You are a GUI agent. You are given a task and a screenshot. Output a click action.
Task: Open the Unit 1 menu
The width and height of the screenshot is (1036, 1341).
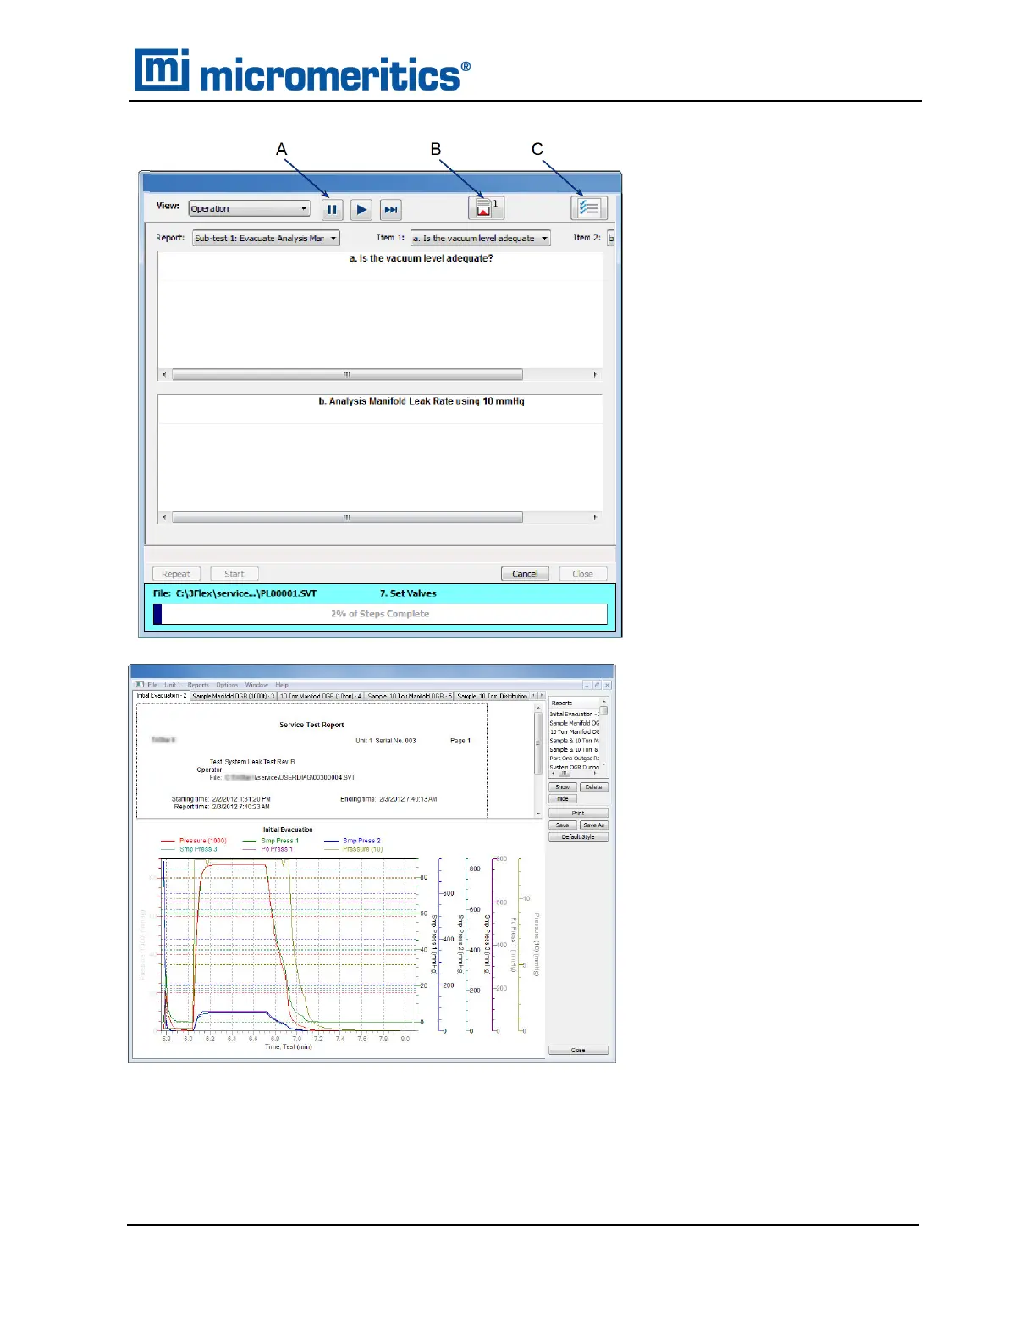point(172,685)
